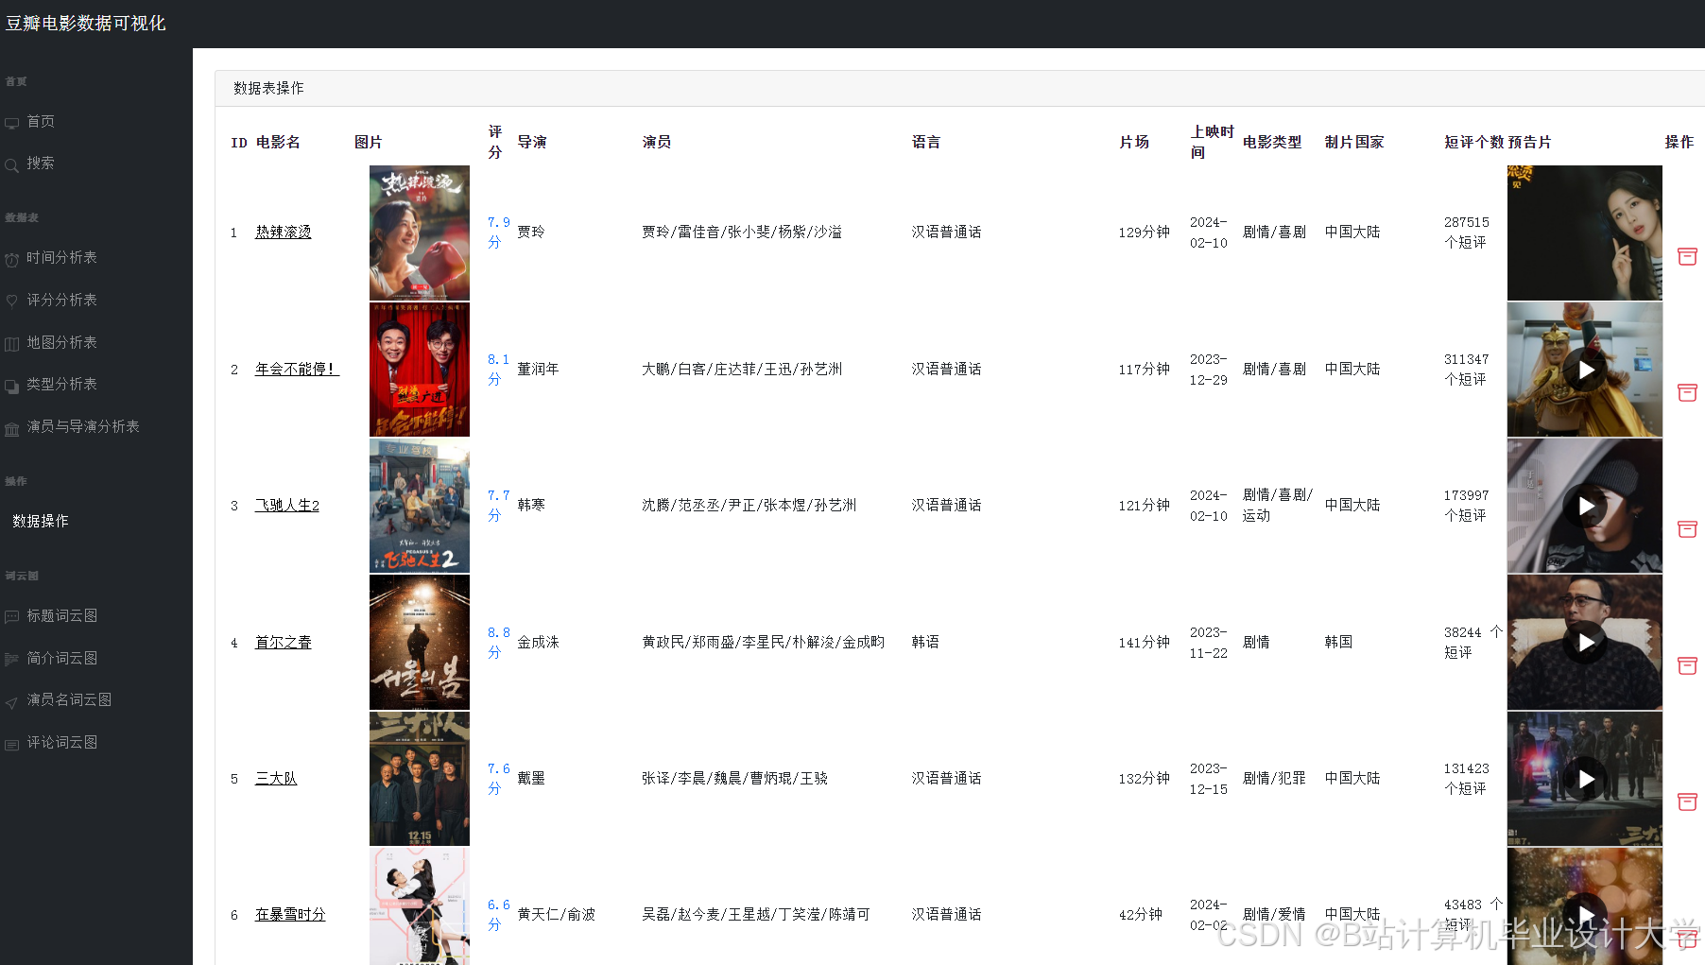1705x965 pixels.
Task: Click the 豆瓣电影数据可视化 site title
Action: 86,24
